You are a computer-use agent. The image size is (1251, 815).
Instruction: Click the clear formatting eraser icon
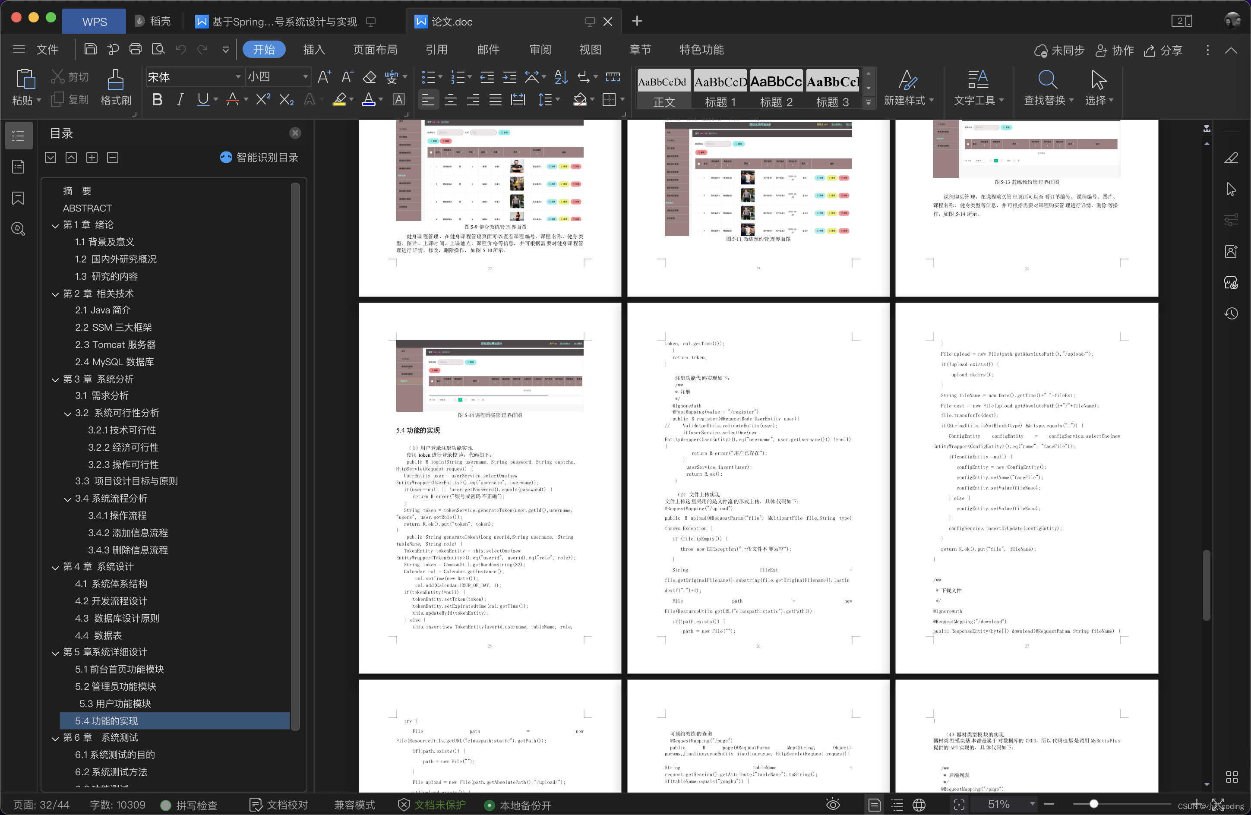(370, 77)
